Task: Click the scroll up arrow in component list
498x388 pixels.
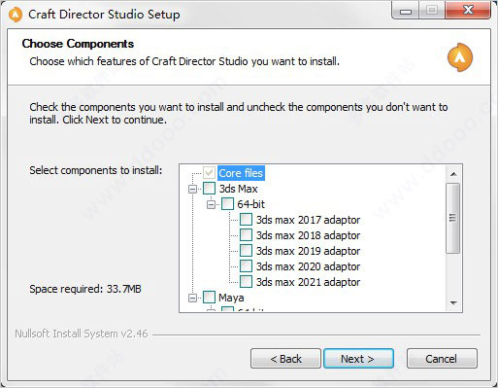Action: (x=453, y=174)
